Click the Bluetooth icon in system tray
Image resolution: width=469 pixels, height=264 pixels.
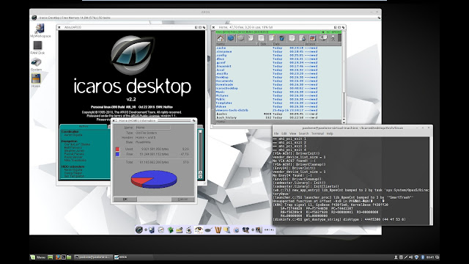pyautogui.click(x=423, y=257)
